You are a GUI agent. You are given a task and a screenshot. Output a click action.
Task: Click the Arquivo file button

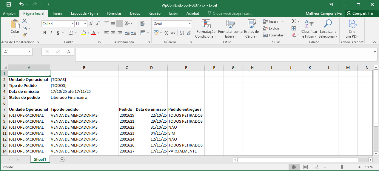(9, 13)
